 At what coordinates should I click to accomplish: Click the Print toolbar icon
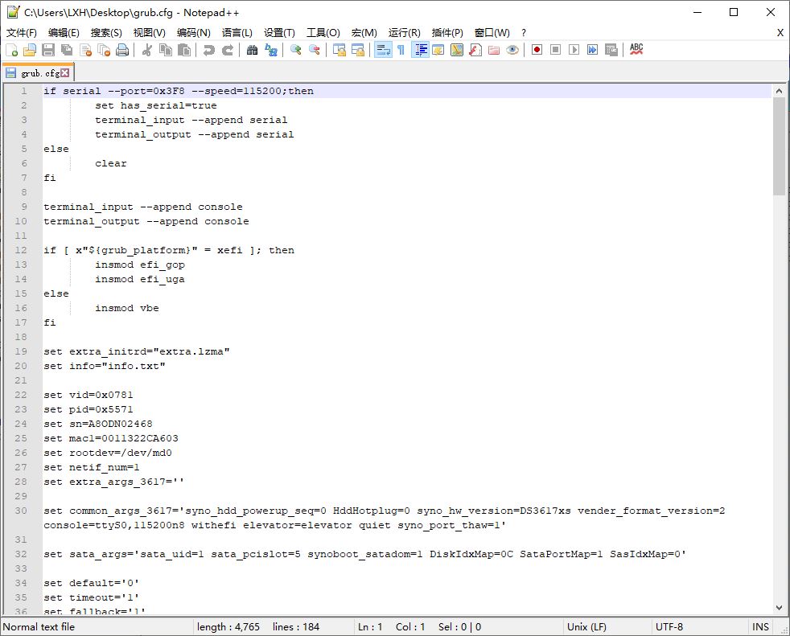(122, 50)
